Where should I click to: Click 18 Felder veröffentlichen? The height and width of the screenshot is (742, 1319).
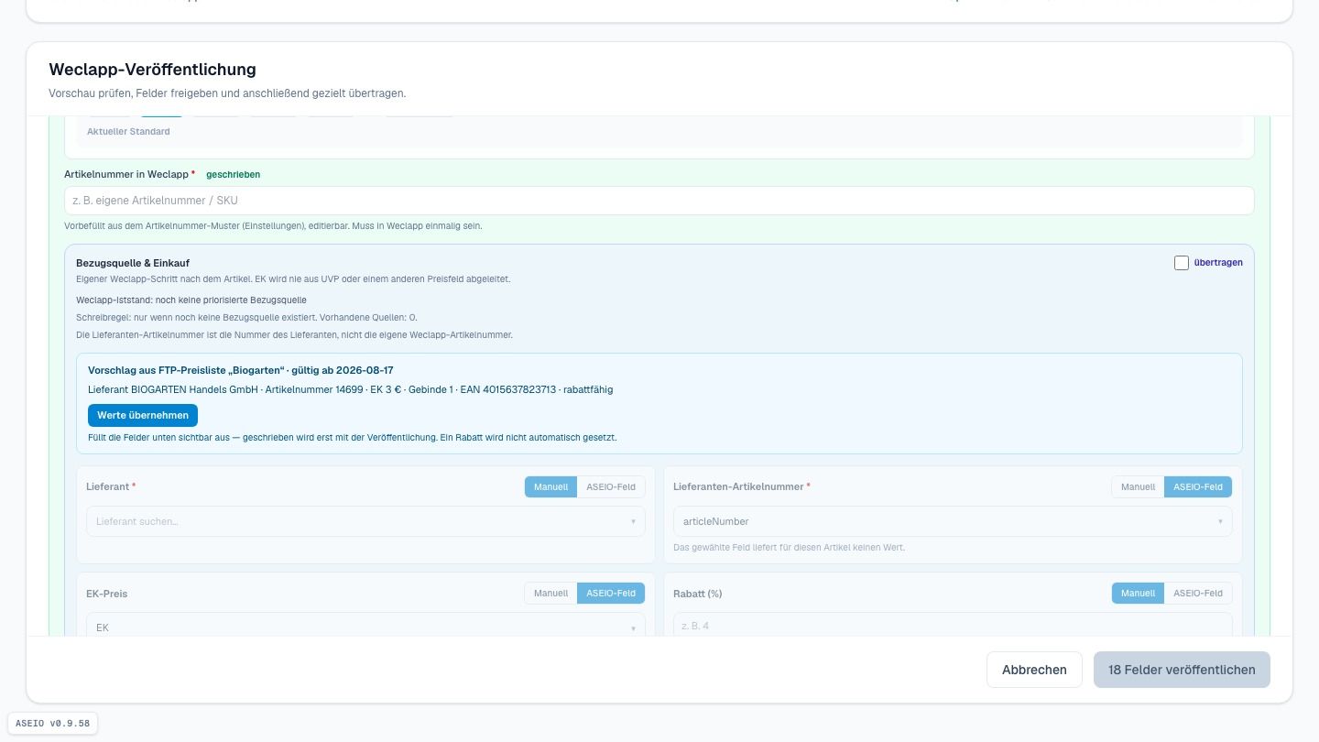(1182, 670)
